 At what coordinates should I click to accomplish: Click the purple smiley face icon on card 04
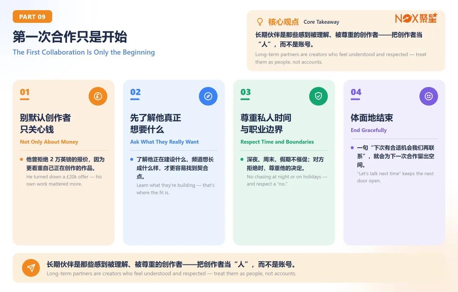pyautogui.click(x=429, y=96)
